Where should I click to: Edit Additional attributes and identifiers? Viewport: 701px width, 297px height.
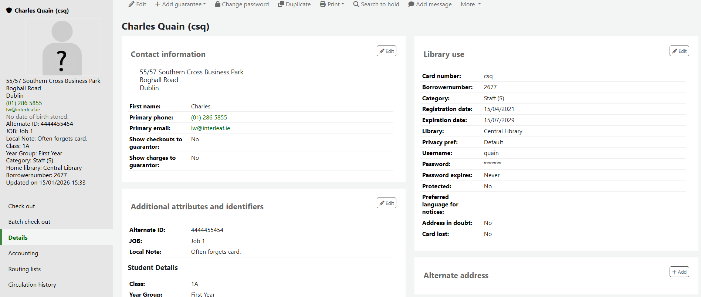[386, 203]
